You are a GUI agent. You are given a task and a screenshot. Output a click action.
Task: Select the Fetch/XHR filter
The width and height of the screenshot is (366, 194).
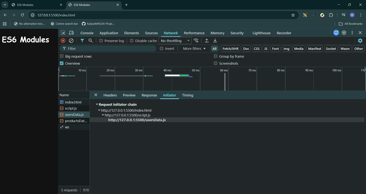point(230,48)
